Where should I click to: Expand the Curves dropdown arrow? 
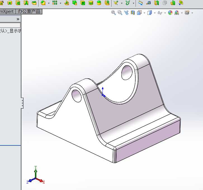[133, 3]
